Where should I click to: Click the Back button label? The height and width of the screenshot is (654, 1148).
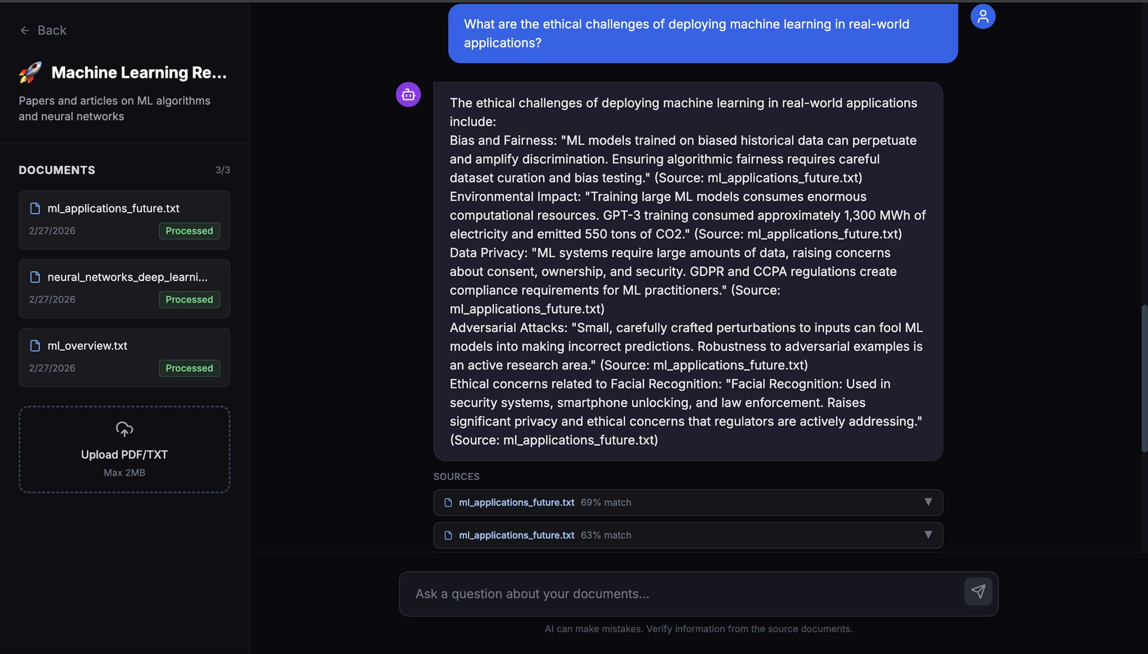click(x=52, y=30)
